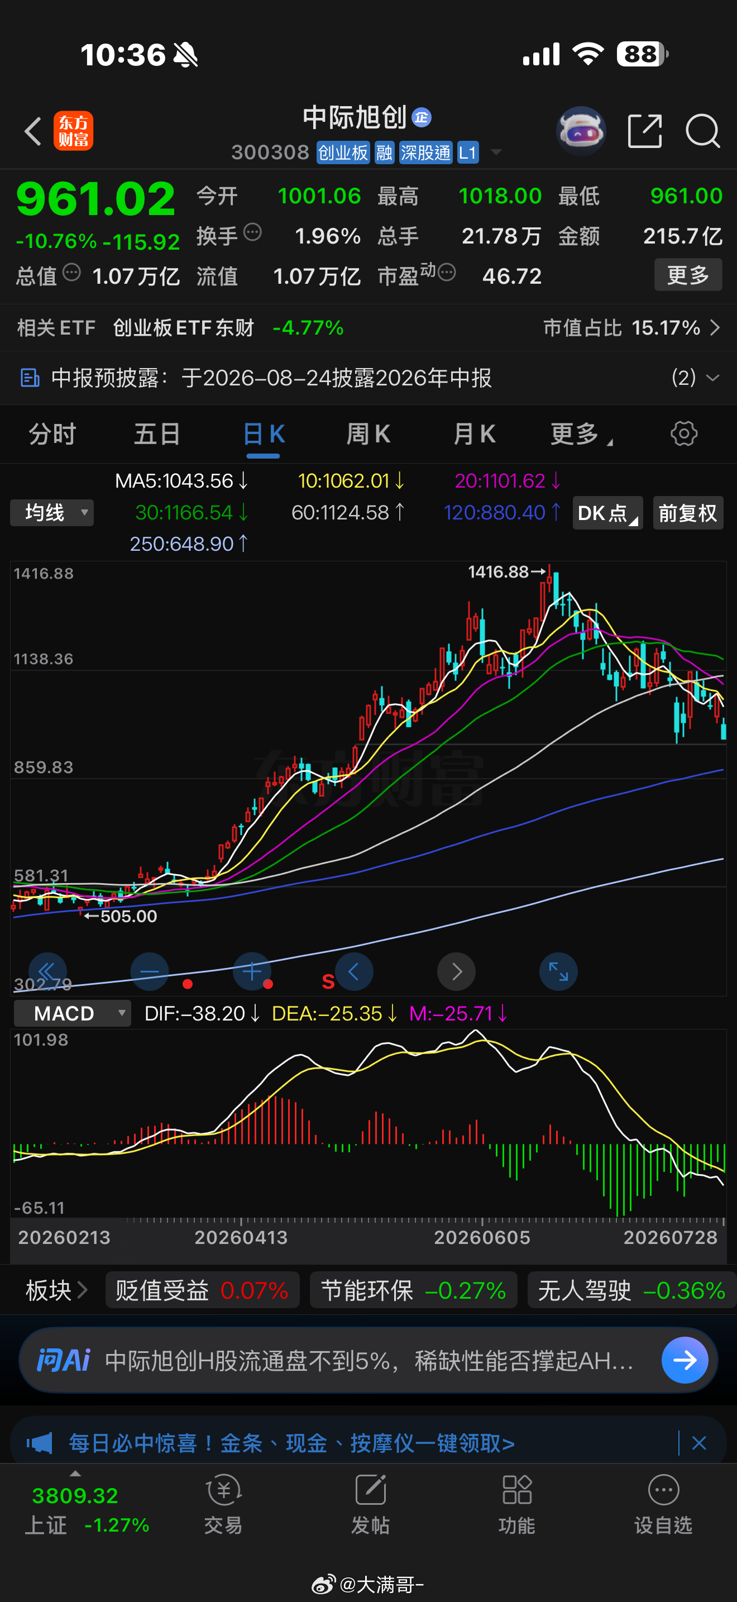Screen dimensions: 737x1602
Task: Tap 创业板 tag
Action: [x=343, y=152]
